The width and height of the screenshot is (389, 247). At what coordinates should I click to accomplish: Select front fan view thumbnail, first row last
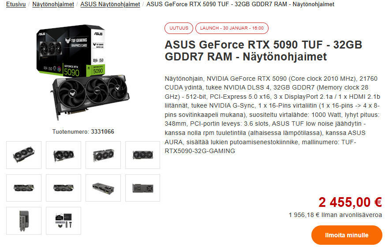pos(142,155)
